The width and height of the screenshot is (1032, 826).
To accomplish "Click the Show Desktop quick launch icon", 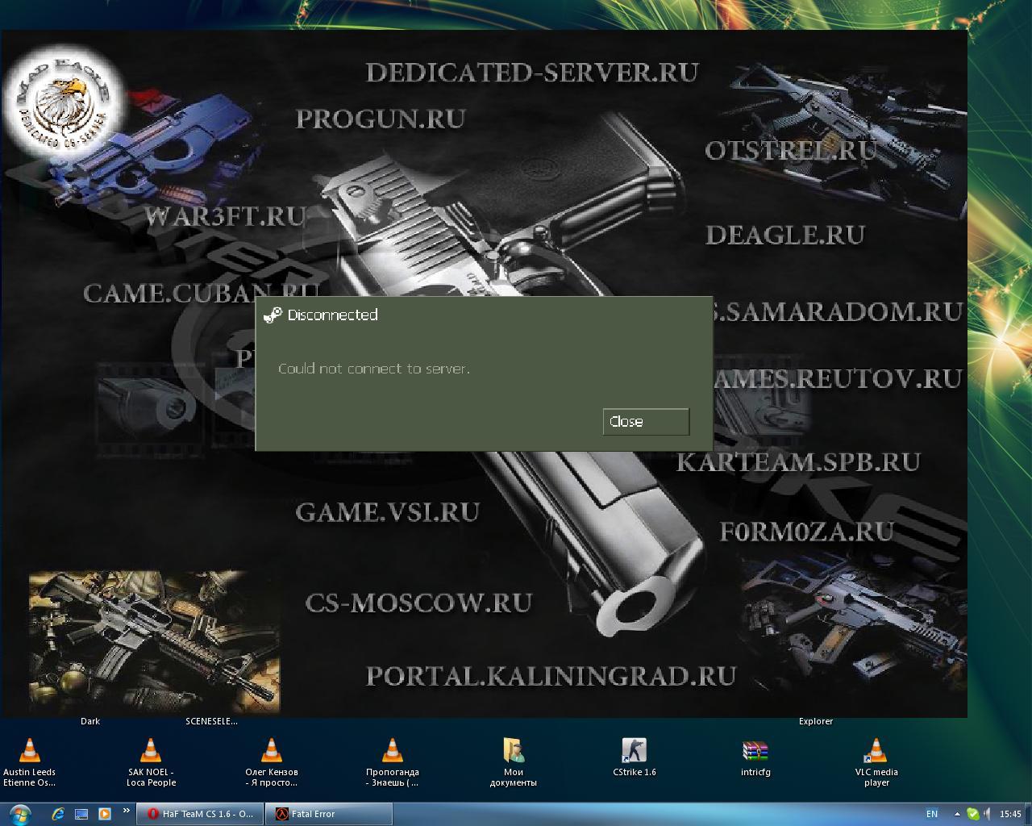I will (81, 814).
